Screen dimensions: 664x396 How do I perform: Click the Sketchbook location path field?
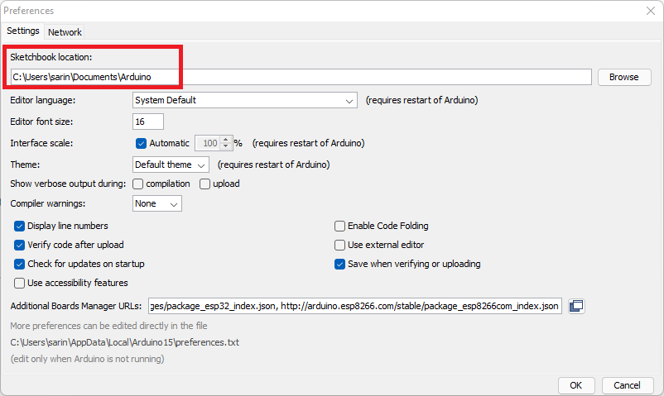(x=301, y=77)
